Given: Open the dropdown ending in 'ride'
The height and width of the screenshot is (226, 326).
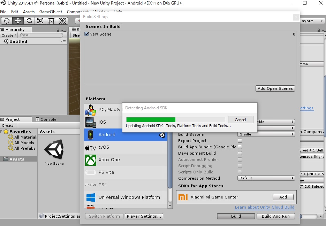Looking at the screenshot, I should 276,122.
